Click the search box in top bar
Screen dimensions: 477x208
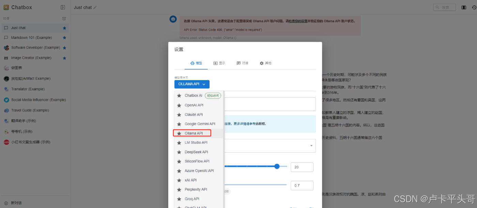[444, 7]
